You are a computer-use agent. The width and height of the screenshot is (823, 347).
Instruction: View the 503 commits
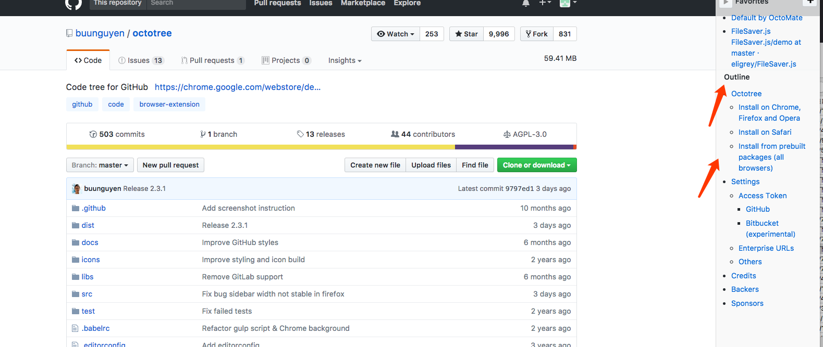pyautogui.click(x=117, y=134)
